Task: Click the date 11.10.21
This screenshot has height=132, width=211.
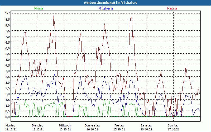Action: pos(11,129)
